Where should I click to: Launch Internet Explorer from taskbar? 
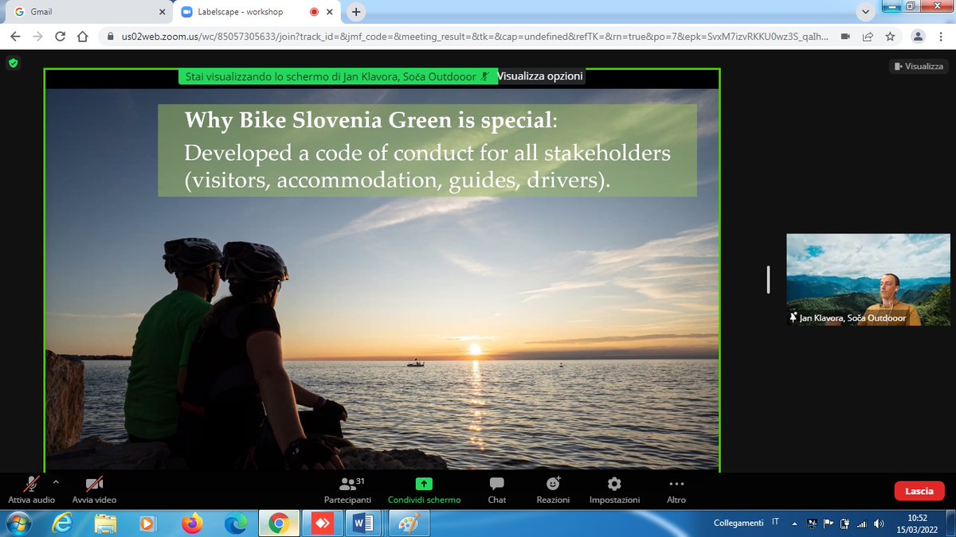(x=63, y=523)
